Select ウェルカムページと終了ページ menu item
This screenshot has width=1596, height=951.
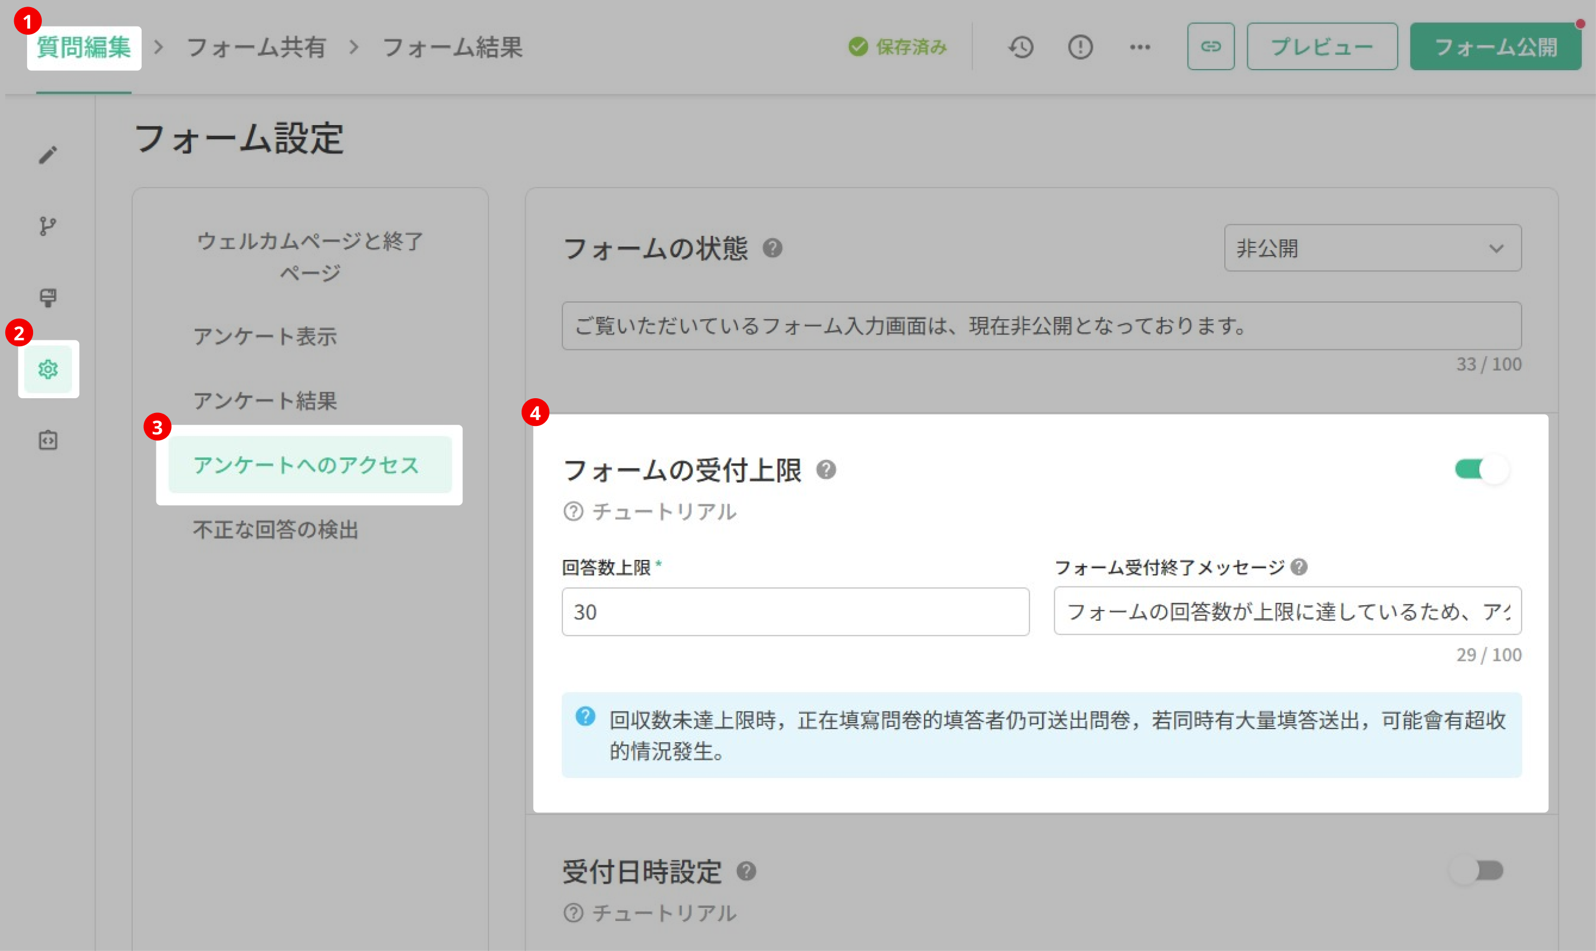pos(310,257)
